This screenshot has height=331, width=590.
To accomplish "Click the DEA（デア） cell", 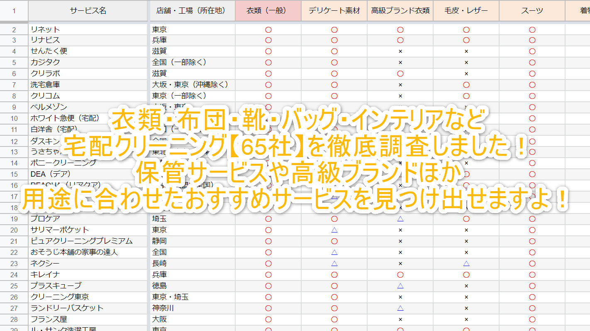I will (x=88, y=174).
